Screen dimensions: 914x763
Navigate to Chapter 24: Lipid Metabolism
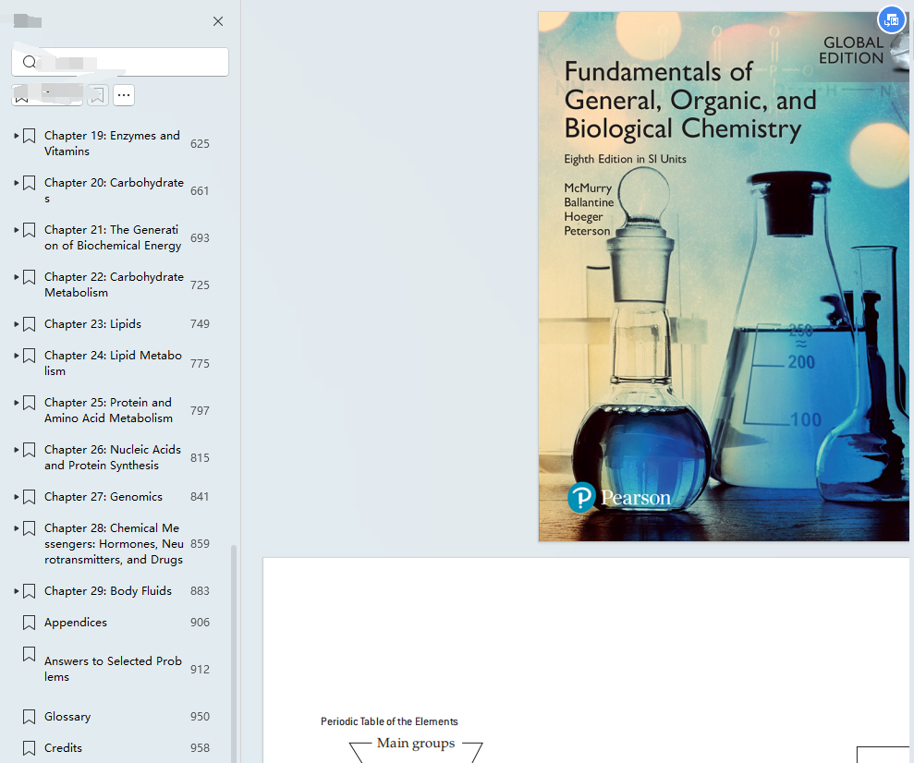coord(113,363)
